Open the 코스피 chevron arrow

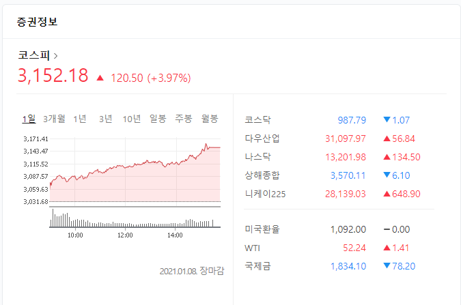point(55,56)
